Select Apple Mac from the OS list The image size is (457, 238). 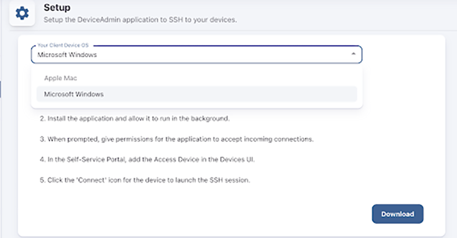(x=61, y=78)
